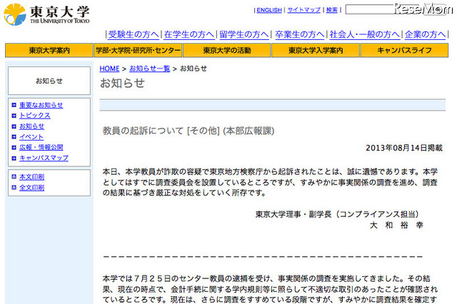This screenshot has height=304, width=457.
Task: Click the お知らせ sidebar header box
Action: tap(49, 81)
